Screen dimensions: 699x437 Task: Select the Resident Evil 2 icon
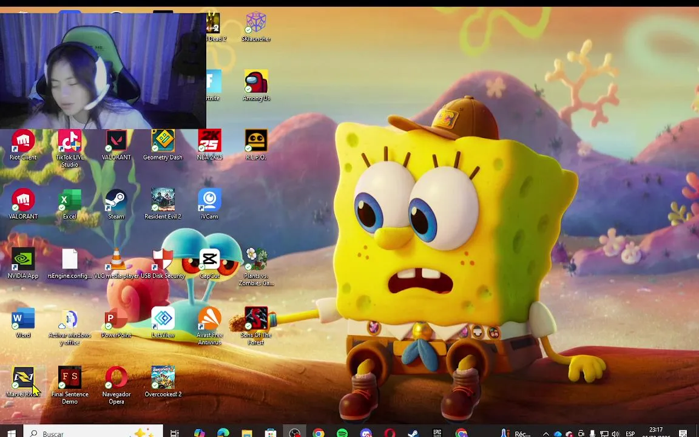coord(163,204)
